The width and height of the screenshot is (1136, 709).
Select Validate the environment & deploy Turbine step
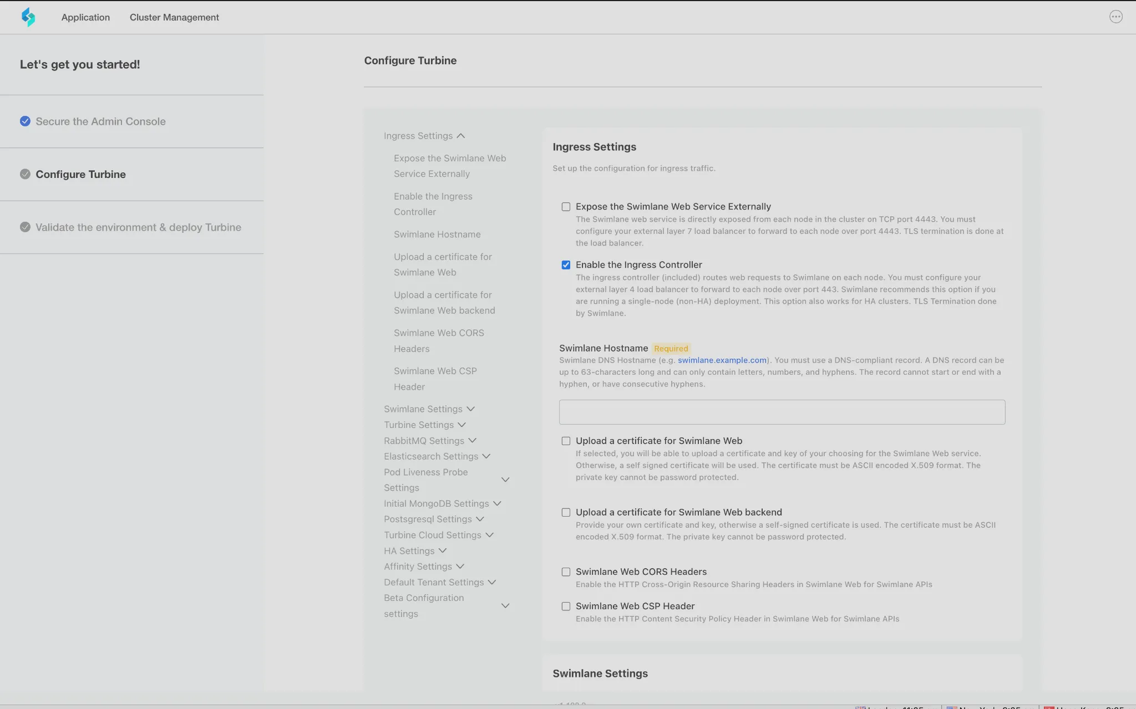(x=138, y=227)
